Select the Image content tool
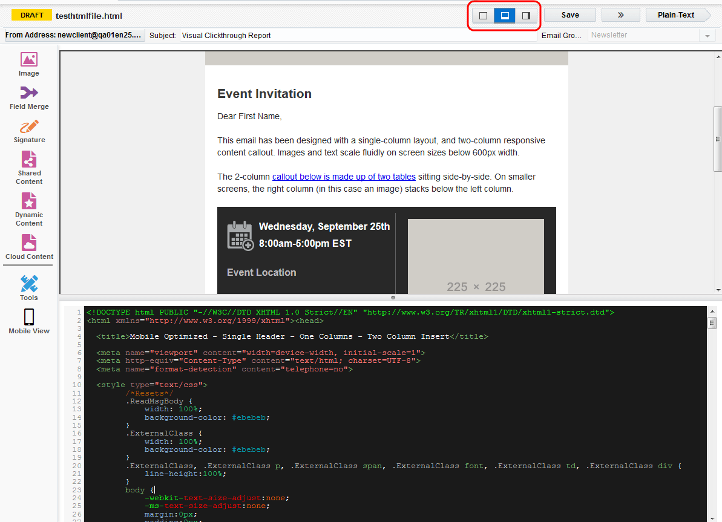 tap(28, 63)
